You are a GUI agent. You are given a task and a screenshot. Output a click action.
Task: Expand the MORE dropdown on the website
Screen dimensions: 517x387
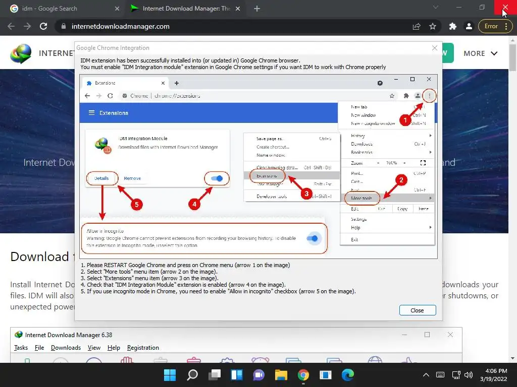click(x=480, y=53)
